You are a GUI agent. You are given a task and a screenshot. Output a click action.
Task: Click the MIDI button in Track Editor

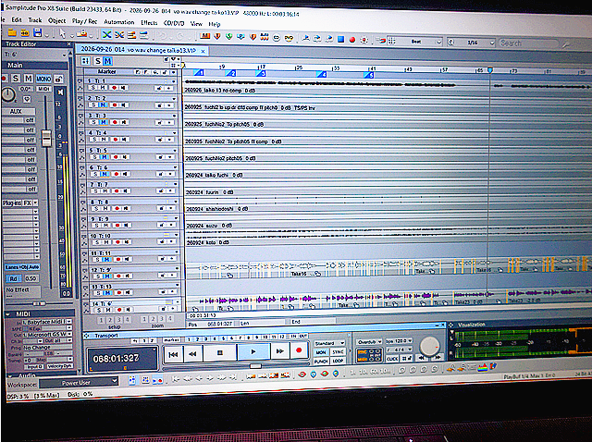(x=43, y=89)
